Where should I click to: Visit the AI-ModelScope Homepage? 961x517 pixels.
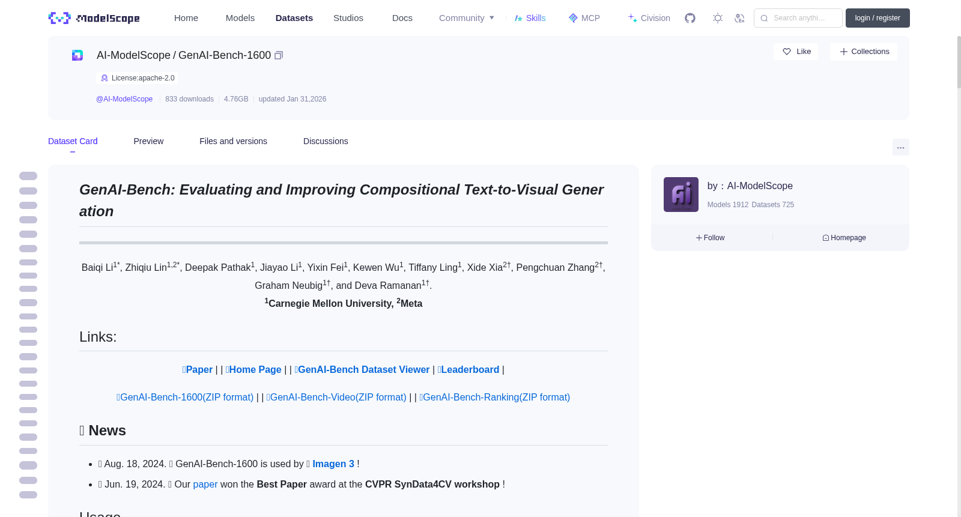(844, 238)
